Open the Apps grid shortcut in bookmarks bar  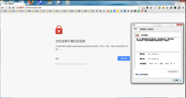click(x=4, y=11)
